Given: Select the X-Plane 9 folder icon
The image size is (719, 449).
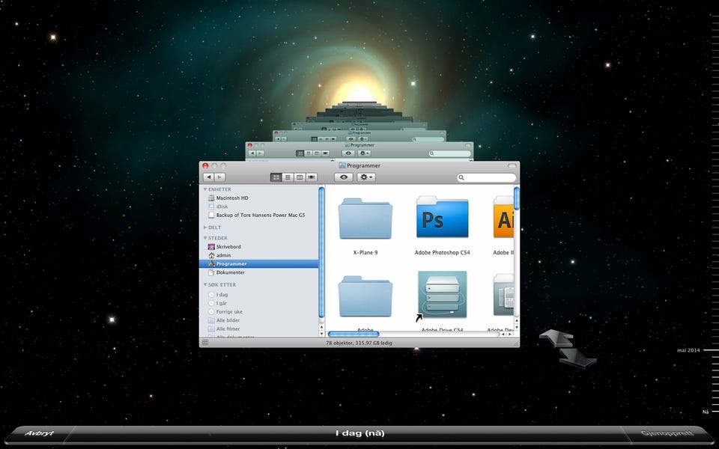Looking at the screenshot, I should pyautogui.click(x=365, y=219).
